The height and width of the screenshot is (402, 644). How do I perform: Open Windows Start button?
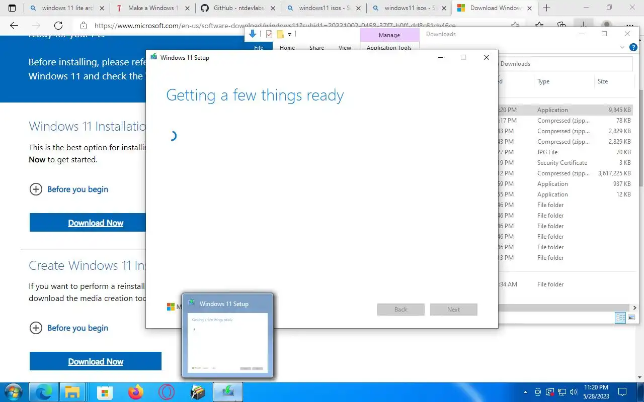point(13,392)
